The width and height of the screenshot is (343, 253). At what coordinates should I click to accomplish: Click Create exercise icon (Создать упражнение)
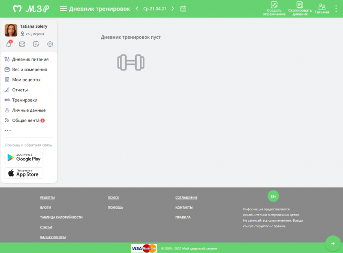pyautogui.click(x=274, y=6)
